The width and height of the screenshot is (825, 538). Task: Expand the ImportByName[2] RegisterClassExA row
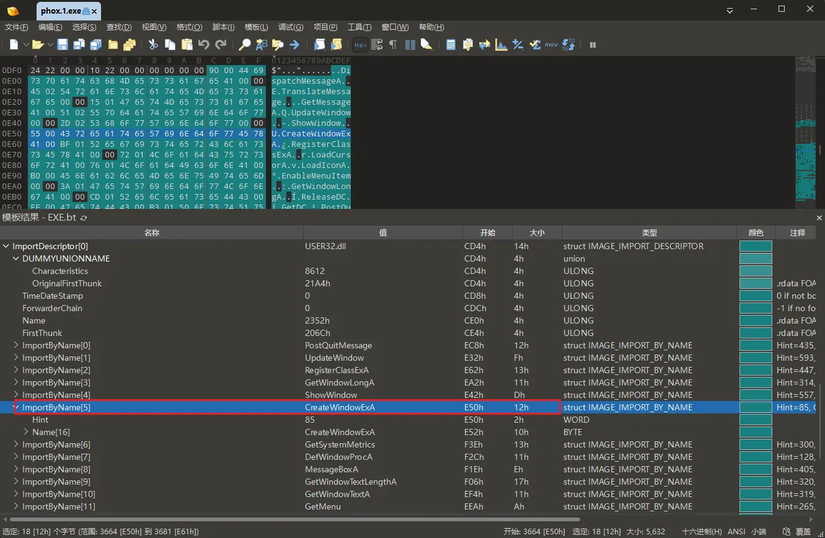tap(17, 370)
